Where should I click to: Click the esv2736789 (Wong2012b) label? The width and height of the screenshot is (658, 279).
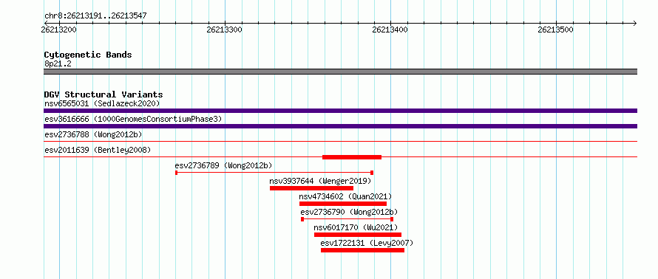(224, 165)
